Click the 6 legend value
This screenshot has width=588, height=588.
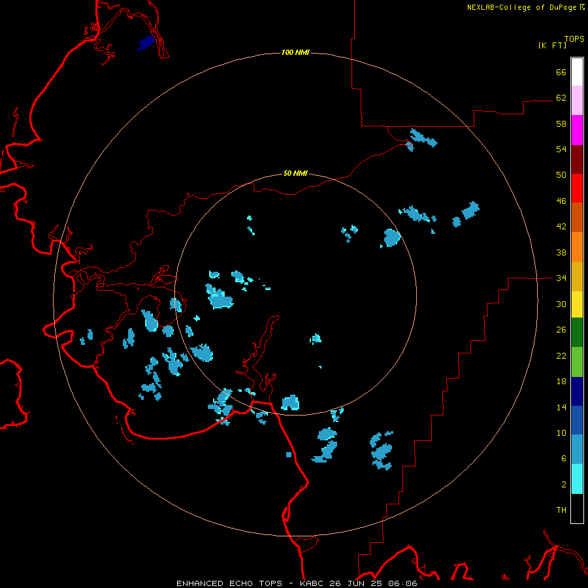[x=564, y=459]
